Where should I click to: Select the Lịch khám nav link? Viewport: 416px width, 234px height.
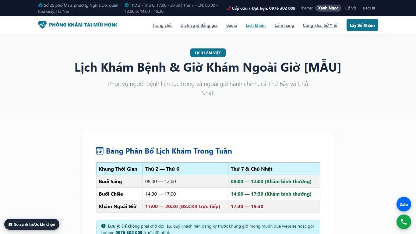[x=256, y=25]
